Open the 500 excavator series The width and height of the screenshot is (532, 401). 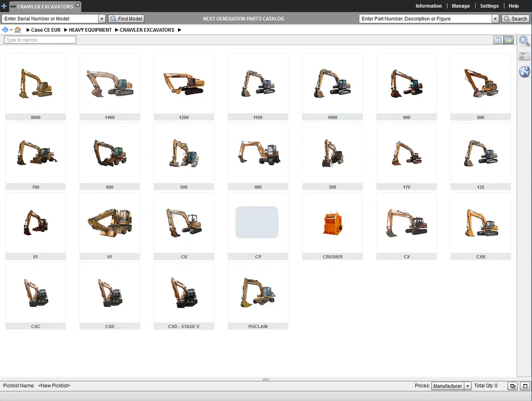[x=183, y=156]
